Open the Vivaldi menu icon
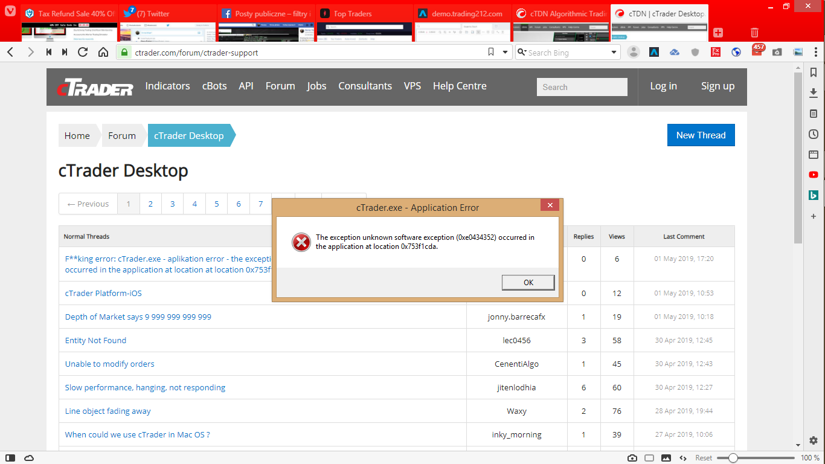This screenshot has width=825, height=464. click(10, 10)
